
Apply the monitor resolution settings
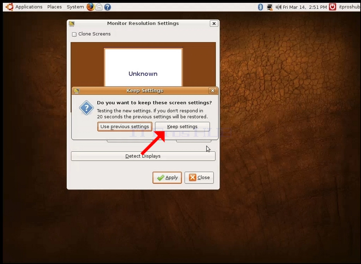pyautogui.click(x=167, y=178)
